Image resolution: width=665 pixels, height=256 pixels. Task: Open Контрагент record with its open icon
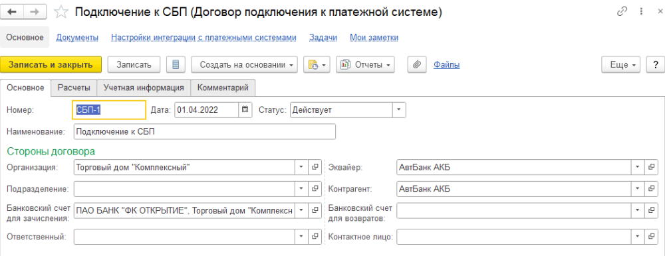pyautogui.click(x=651, y=188)
